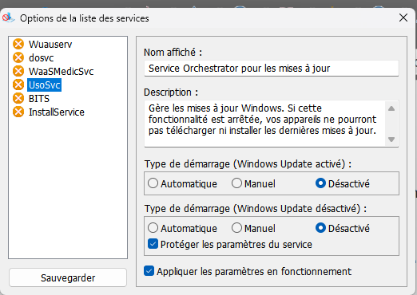Click the orange X icon beside WaaSMedicSvc
Viewport: 417px width, 295px height.
tap(18, 71)
